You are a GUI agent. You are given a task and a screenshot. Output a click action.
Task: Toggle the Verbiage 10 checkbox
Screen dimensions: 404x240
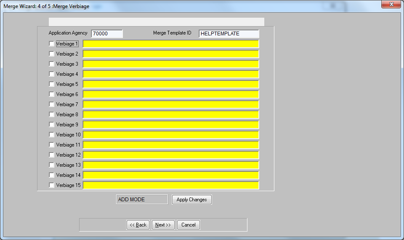coord(51,135)
